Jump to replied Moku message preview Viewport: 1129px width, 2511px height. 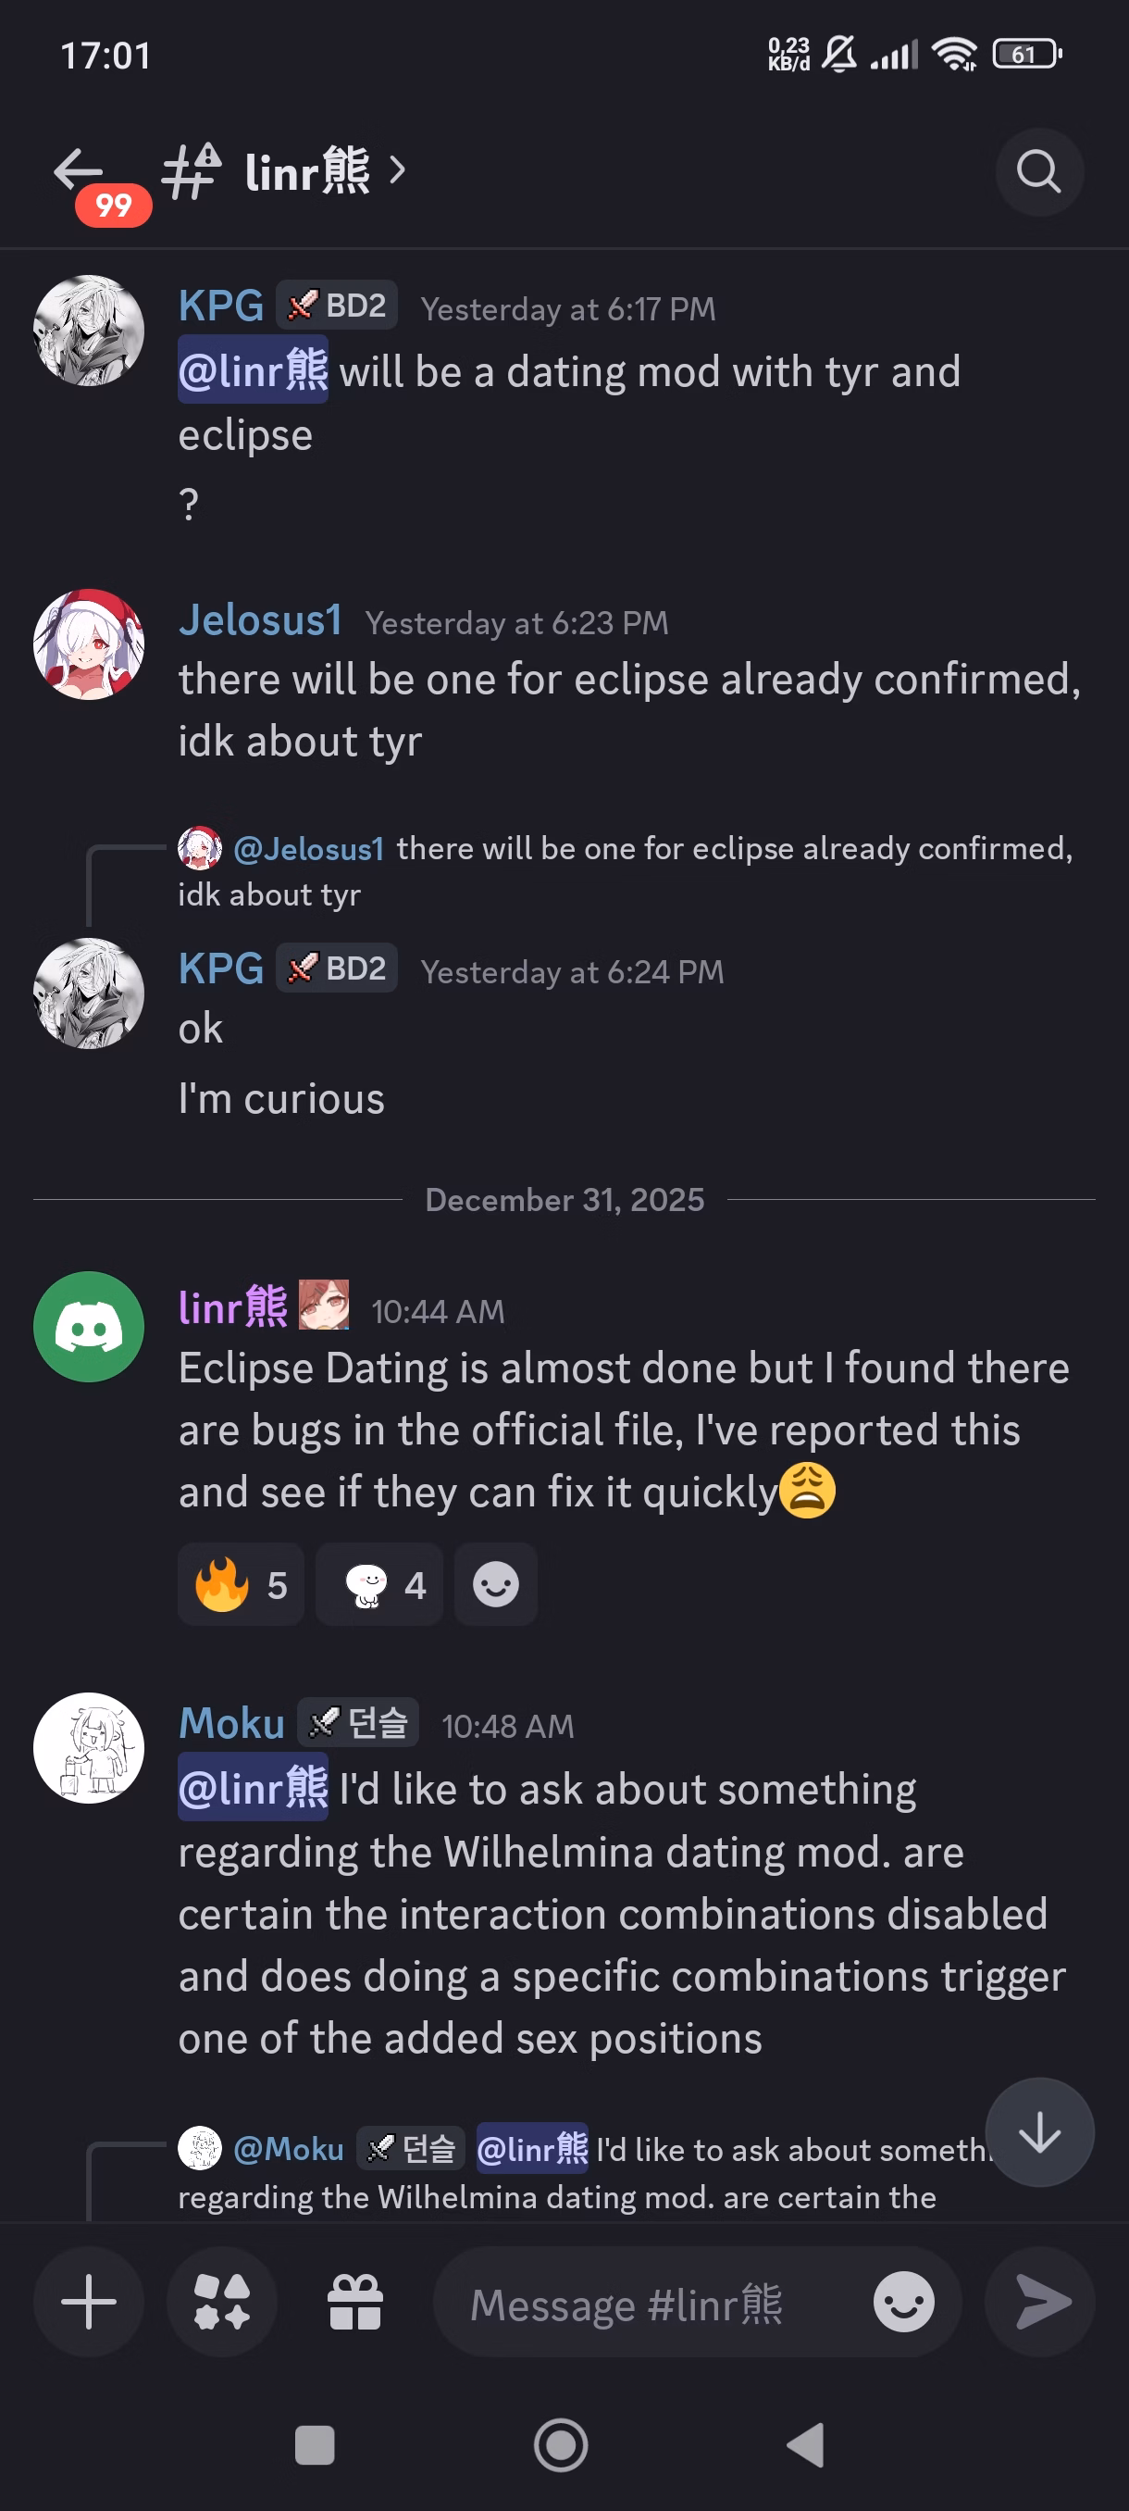click(x=585, y=2172)
